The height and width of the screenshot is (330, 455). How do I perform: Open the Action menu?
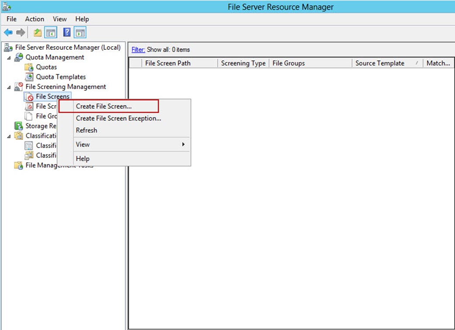point(35,19)
